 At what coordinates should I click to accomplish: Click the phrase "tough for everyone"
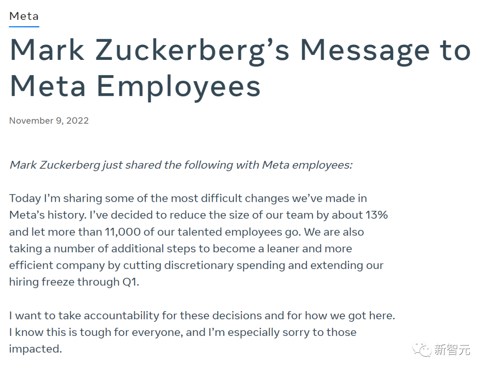pyautogui.click(x=115, y=332)
